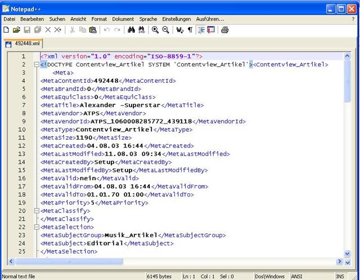Click the INS indicator in the status bar
Screen dimensions: 360x280
point(340,276)
